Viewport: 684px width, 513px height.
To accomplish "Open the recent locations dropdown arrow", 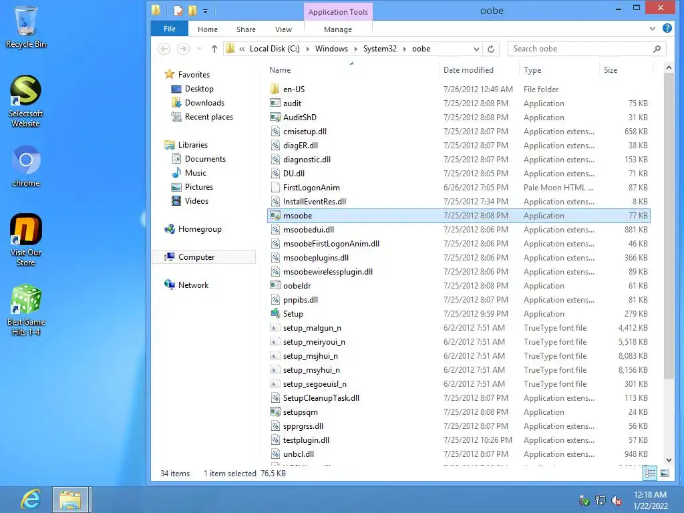I will (x=199, y=49).
